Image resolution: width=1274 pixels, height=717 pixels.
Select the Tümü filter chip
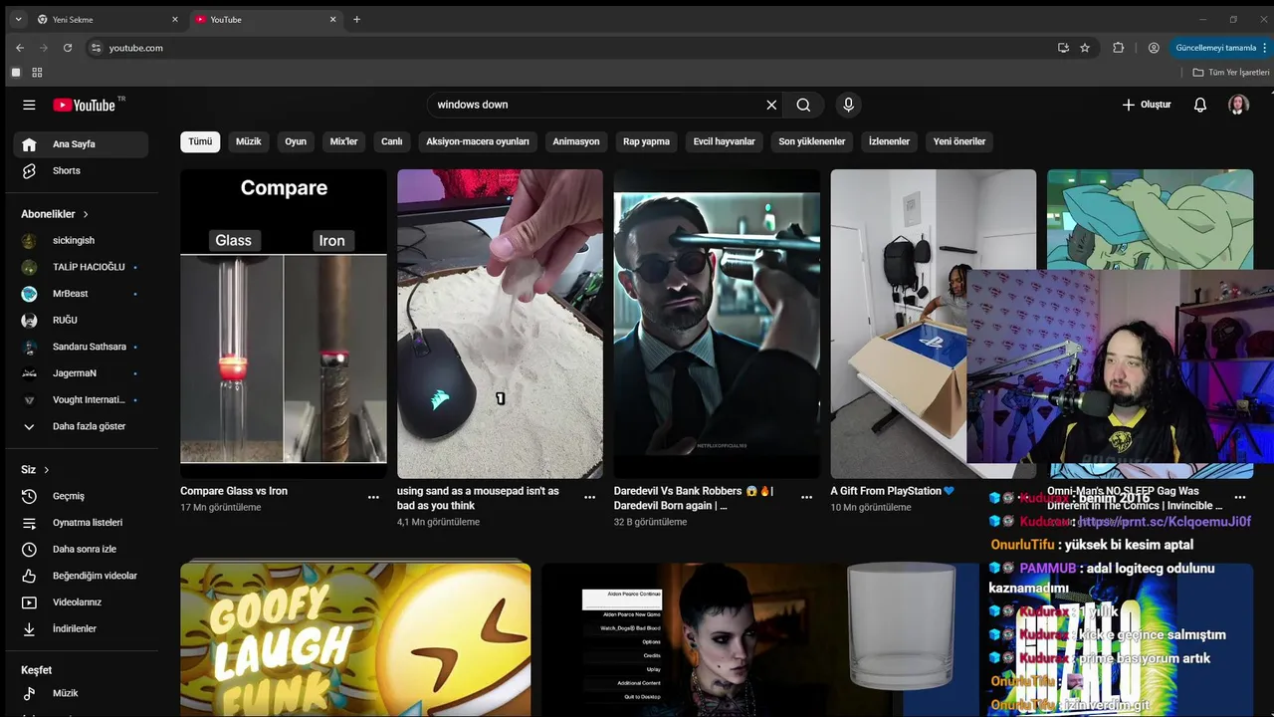point(200,141)
